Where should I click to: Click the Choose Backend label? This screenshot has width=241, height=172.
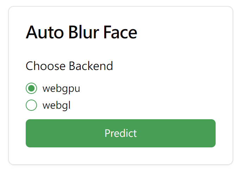click(69, 66)
